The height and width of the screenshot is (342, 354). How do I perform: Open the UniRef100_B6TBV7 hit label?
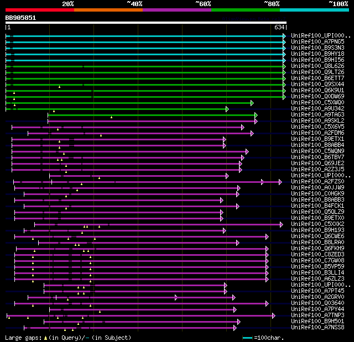317,157
